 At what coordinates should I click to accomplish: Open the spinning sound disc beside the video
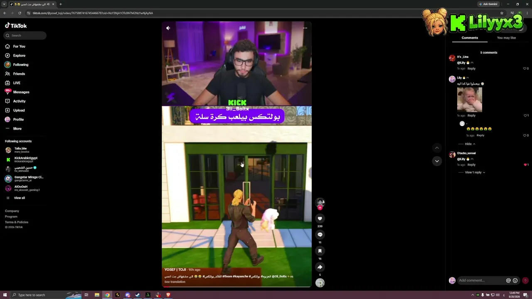pos(320,283)
